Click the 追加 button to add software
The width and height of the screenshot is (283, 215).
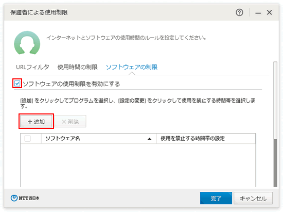(x=36, y=122)
